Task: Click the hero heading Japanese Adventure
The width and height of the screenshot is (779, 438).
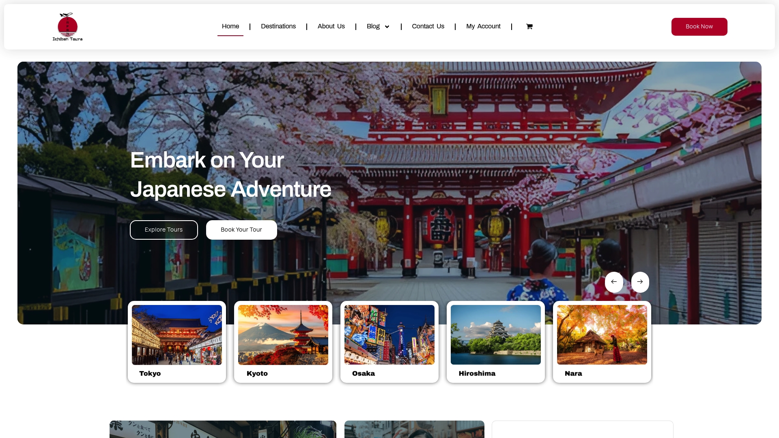Action: point(230,189)
